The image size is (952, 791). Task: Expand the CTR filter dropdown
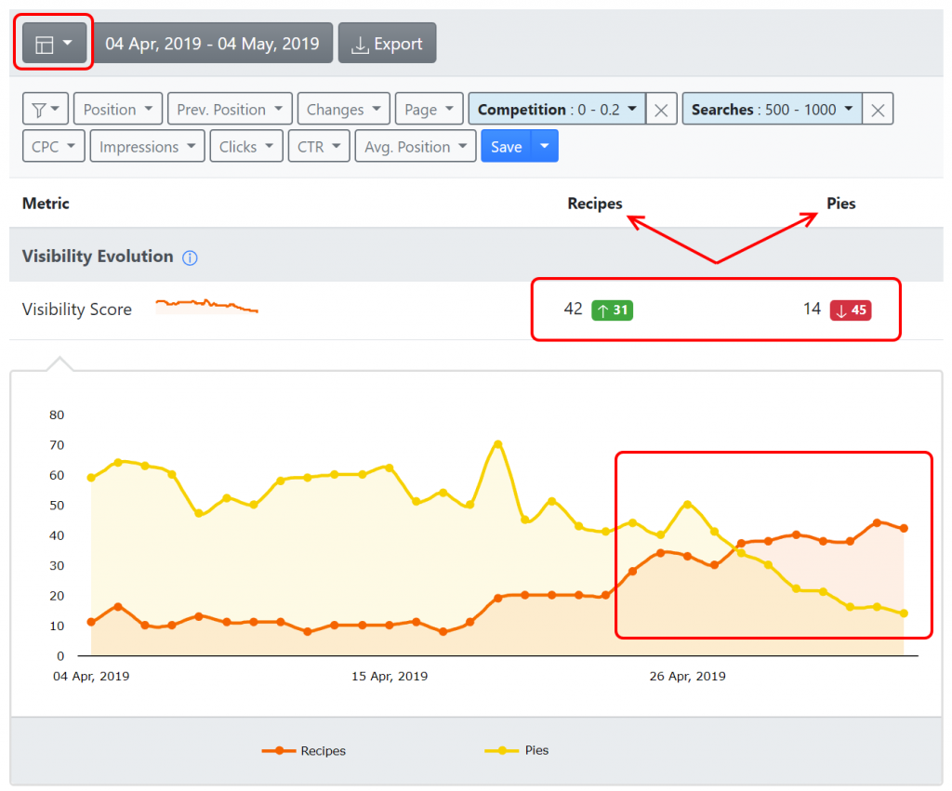[320, 146]
